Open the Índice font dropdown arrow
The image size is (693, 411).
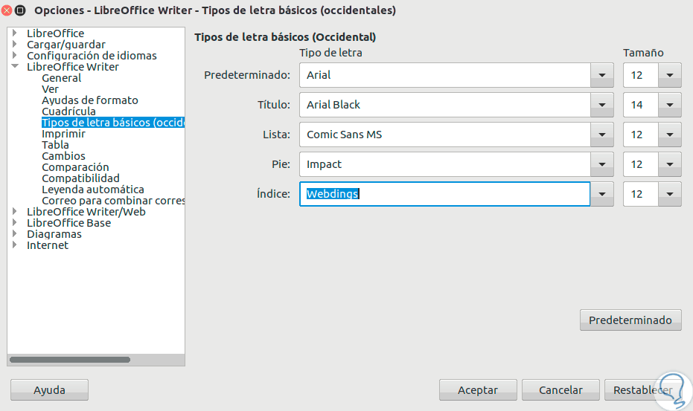tap(601, 194)
